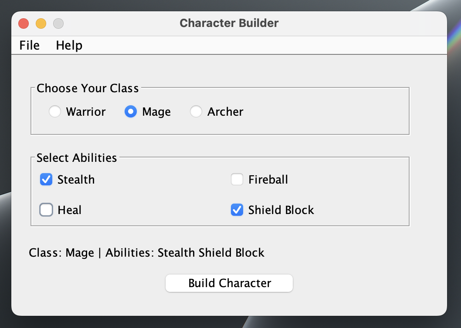Click the gray disabled zoom window button

click(x=58, y=23)
